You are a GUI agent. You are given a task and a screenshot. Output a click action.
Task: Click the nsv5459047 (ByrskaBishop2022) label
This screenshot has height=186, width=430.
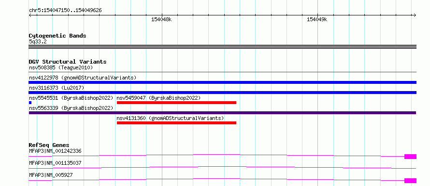[159, 98]
